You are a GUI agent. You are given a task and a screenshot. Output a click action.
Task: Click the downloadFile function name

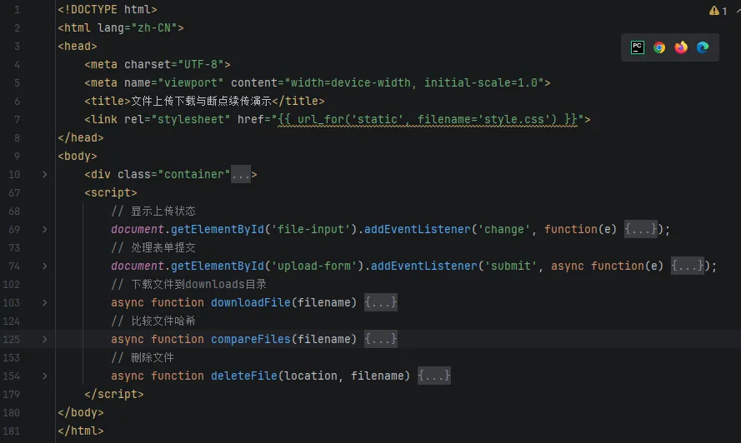[250, 303]
